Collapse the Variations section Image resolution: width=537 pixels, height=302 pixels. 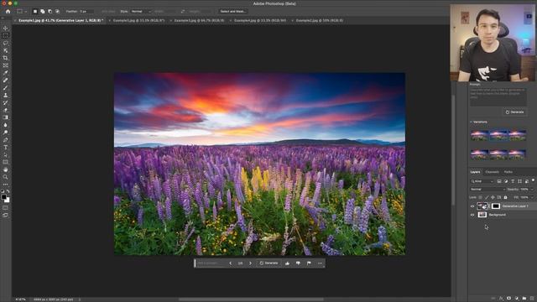point(472,122)
